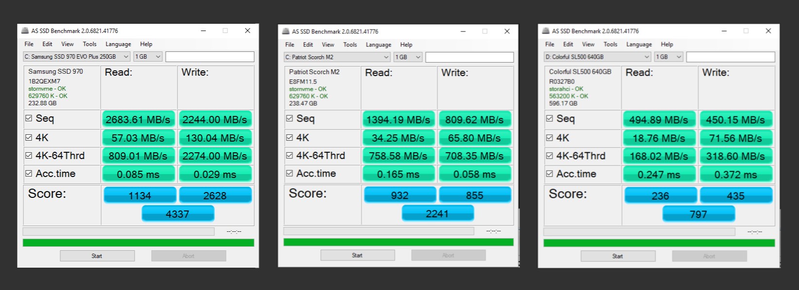Expand the 1 GB size dropdown in the Patriot Scorch window
Viewport: 799px width, 290px height.
408,57
